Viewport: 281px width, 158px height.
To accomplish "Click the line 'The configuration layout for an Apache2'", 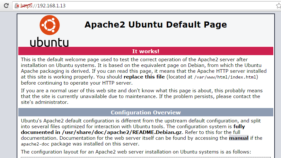I will [136, 152].
